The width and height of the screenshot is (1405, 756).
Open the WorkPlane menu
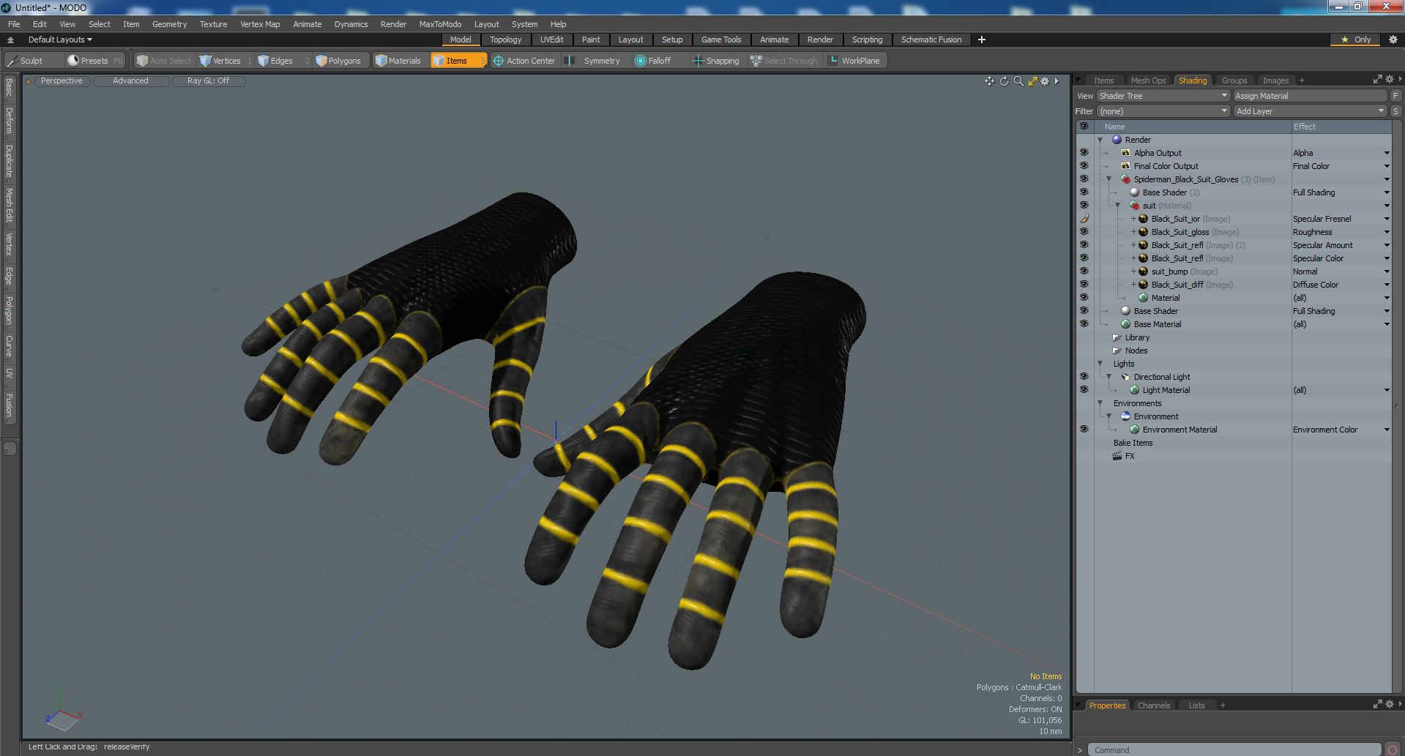[854, 61]
